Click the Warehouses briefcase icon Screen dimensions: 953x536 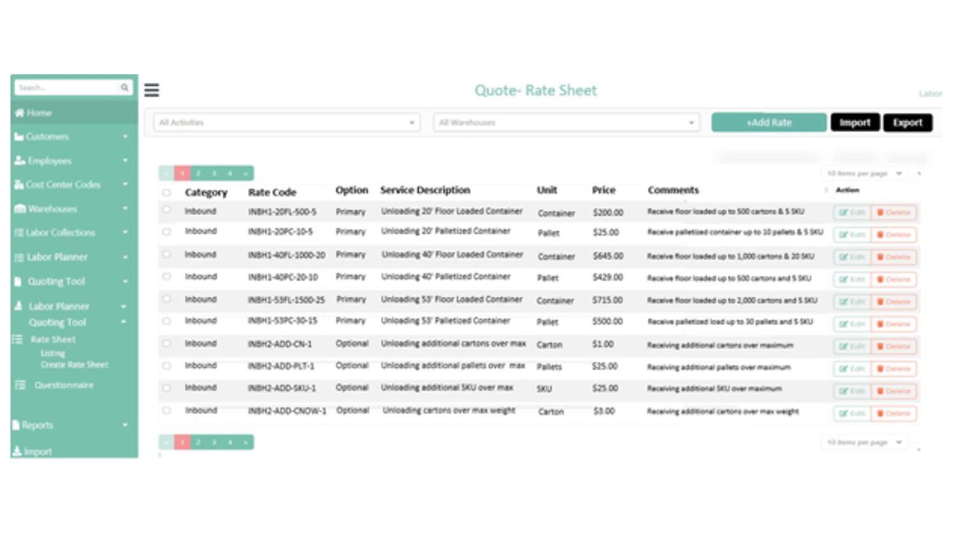(x=20, y=209)
